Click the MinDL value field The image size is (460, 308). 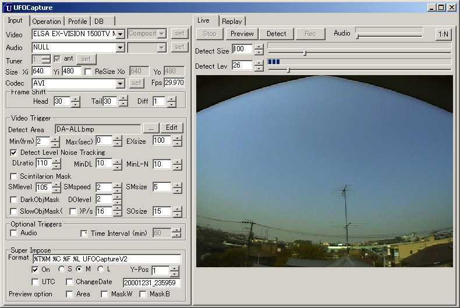tap(104, 164)
